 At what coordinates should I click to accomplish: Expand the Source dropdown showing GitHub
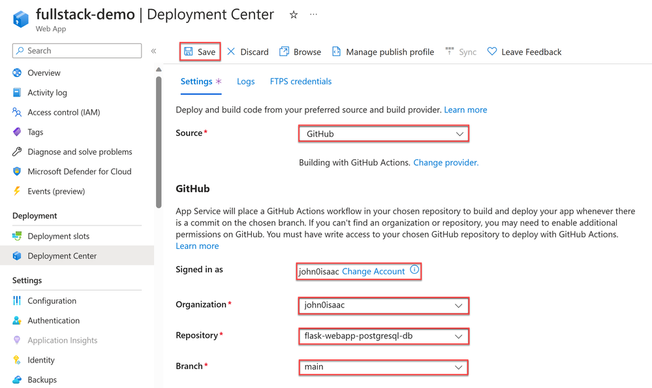coord(383,134)
